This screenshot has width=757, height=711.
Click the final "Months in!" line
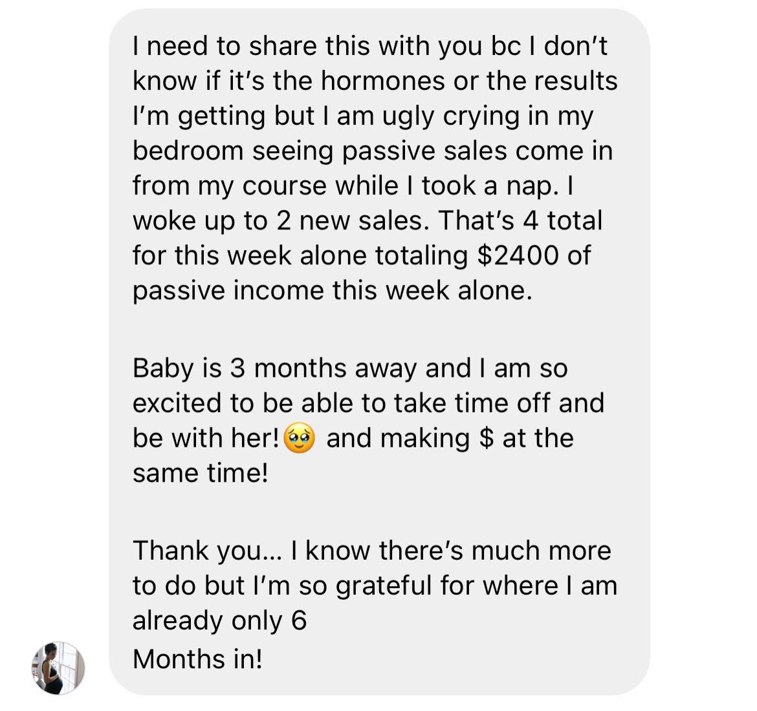coord(198,659)
